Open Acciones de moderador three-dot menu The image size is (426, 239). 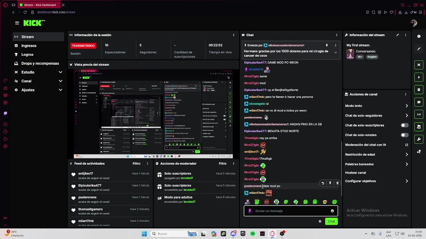[234, 164]
